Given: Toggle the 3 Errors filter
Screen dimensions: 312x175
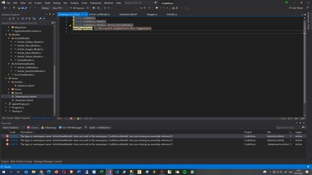Looking at the screenshot, I should coord(33,127).
